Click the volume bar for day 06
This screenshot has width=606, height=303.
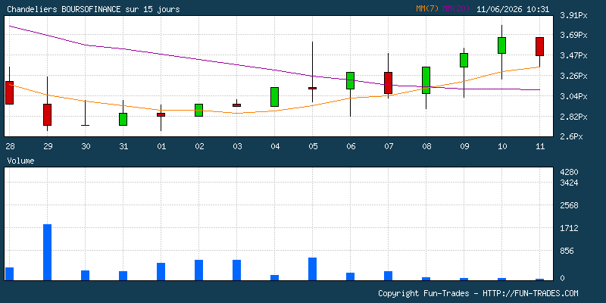tap(350, 276)
